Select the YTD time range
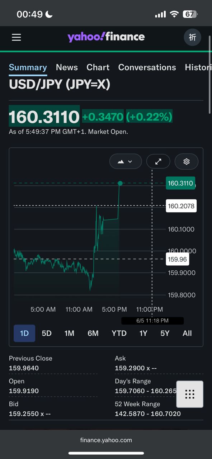The width and height of the screenshot is (212, 459). [x=119, y=333]
